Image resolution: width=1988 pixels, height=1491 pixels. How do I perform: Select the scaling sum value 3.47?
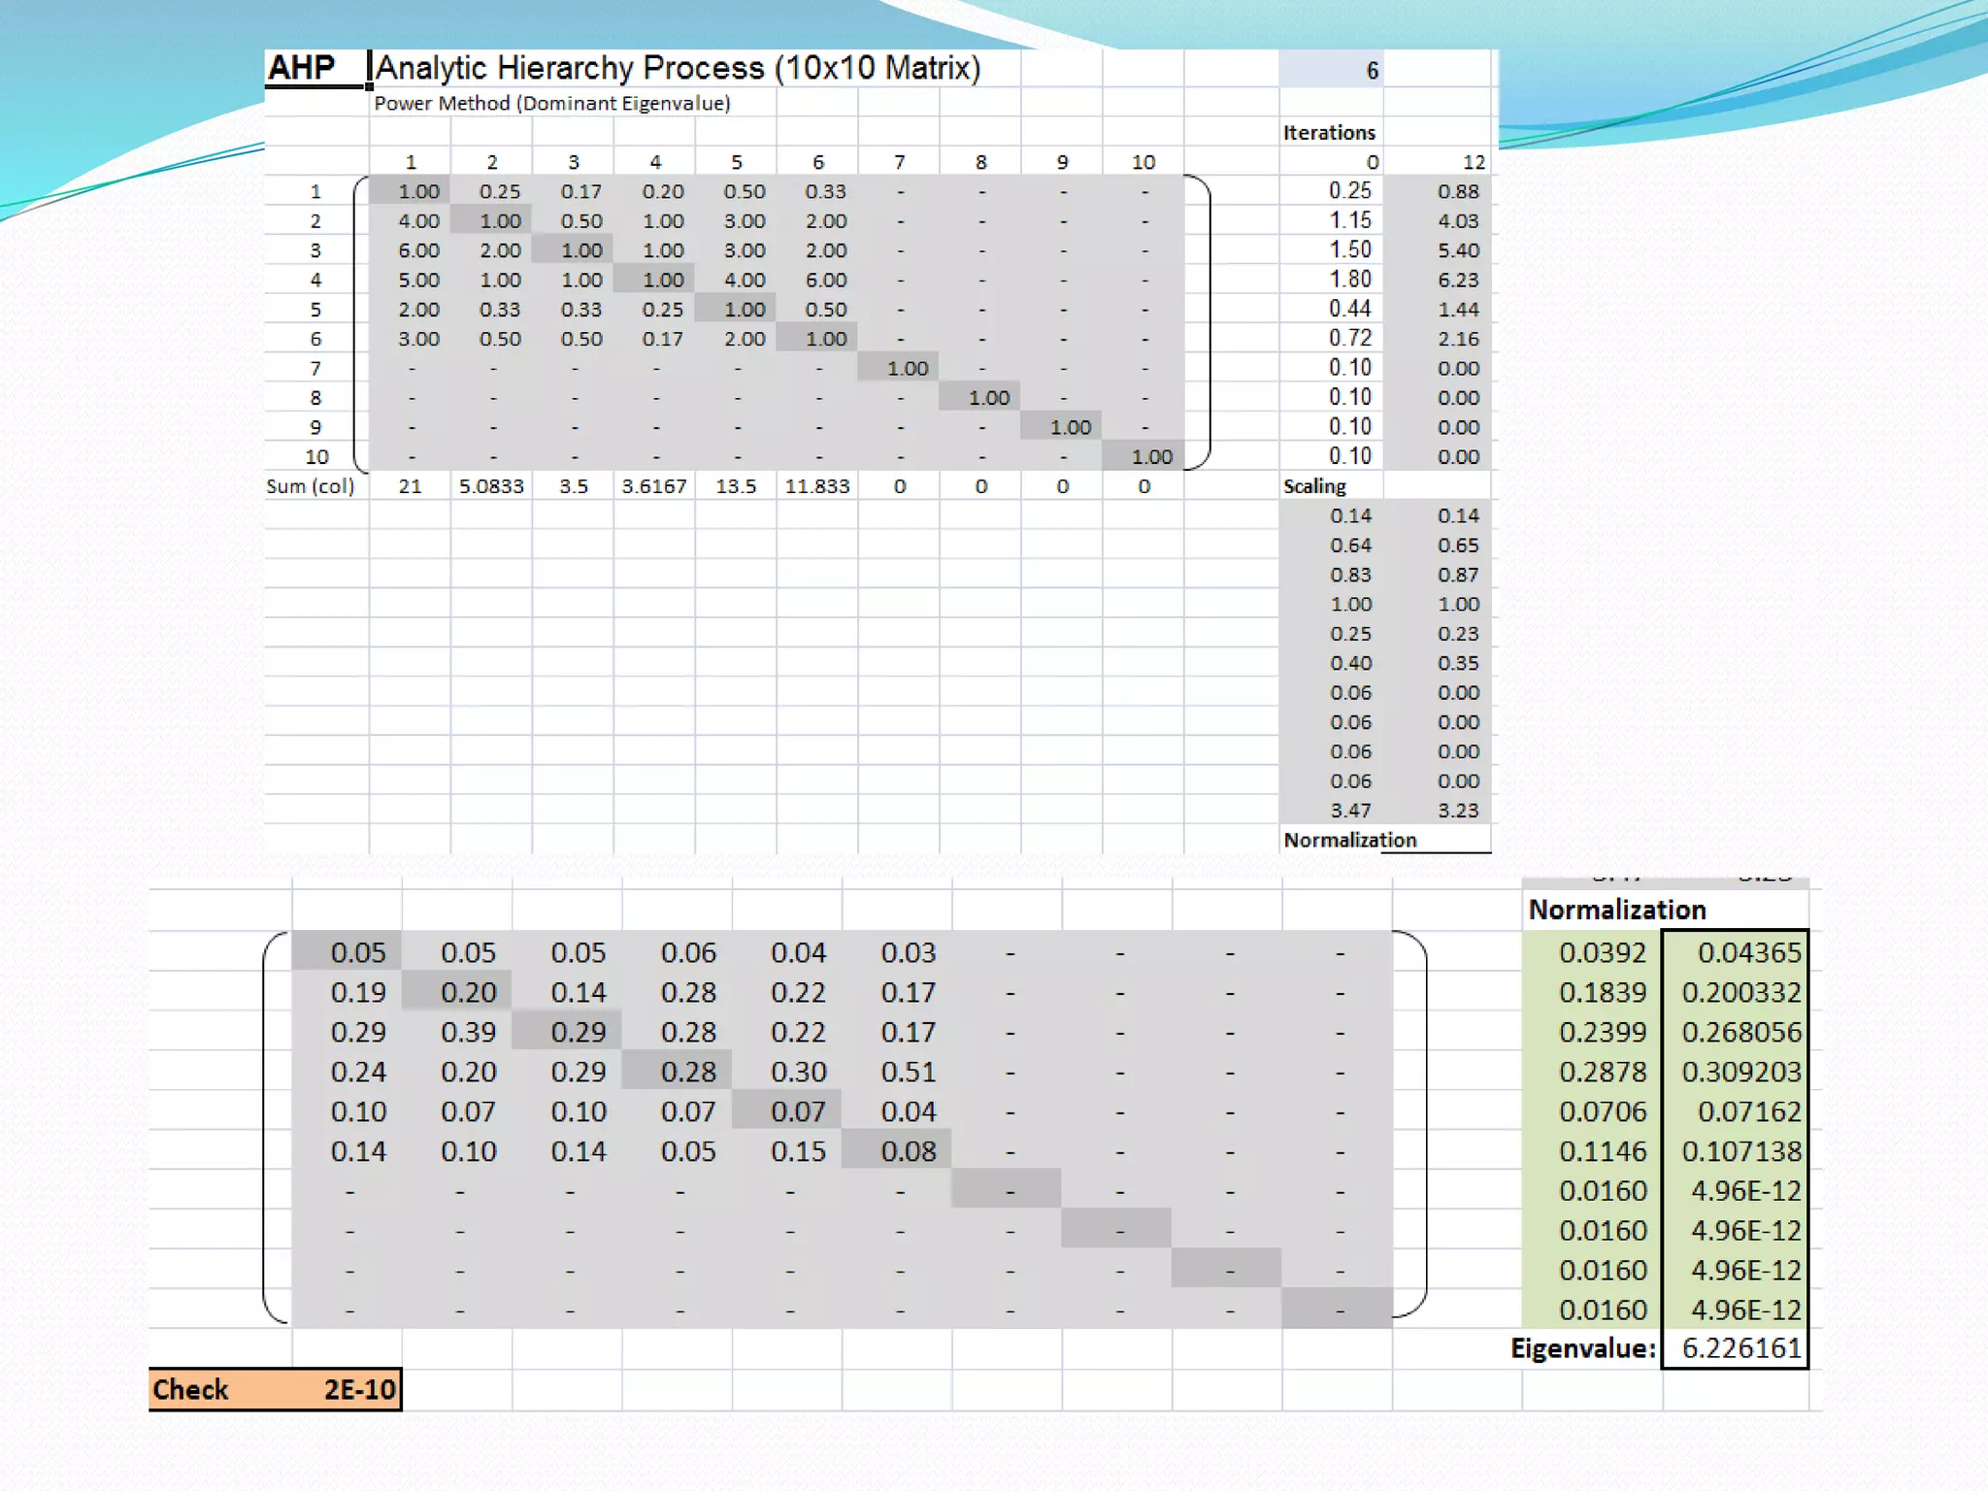point(1349,811)
